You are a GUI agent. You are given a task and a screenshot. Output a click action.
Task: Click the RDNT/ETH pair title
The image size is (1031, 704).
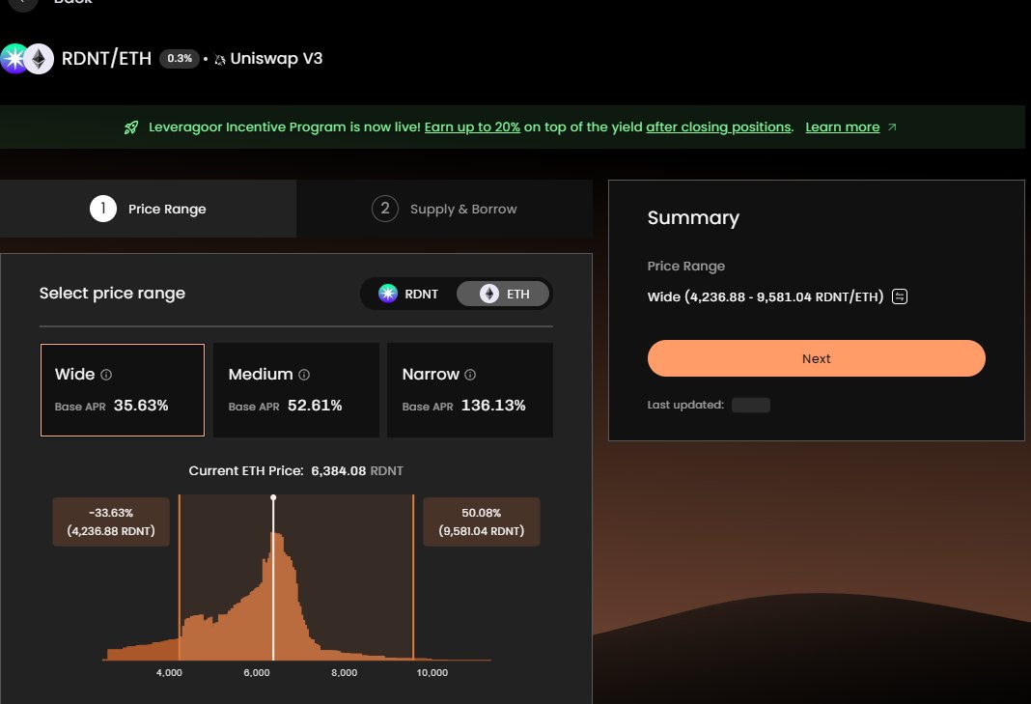(106, 59)
